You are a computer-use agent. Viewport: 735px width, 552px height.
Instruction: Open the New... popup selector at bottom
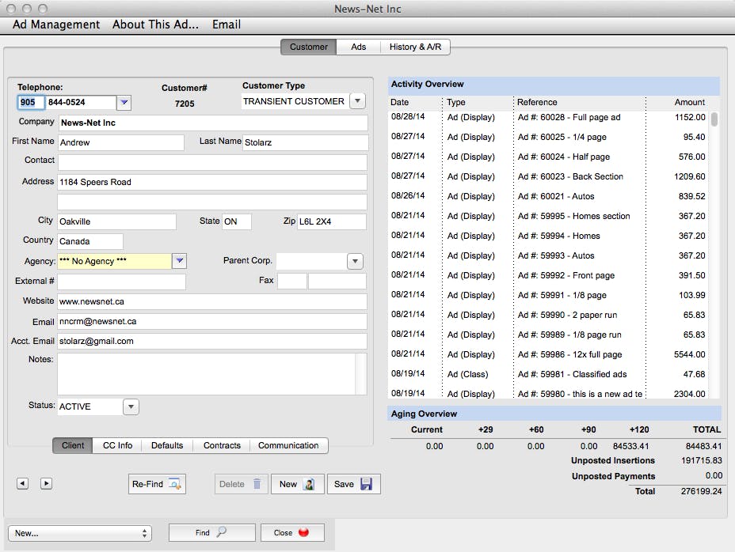78,533
